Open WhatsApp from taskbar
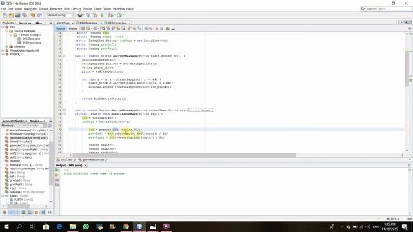The image size is (413, 232). (86, 226)
